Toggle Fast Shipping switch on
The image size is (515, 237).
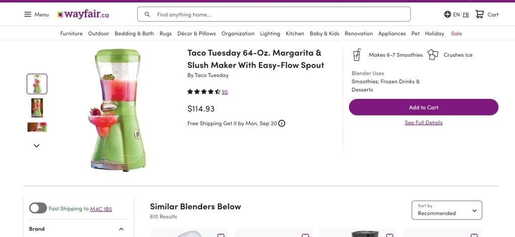[38, 208]
